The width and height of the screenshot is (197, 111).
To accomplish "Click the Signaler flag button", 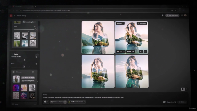I will [x=130, y=51].
